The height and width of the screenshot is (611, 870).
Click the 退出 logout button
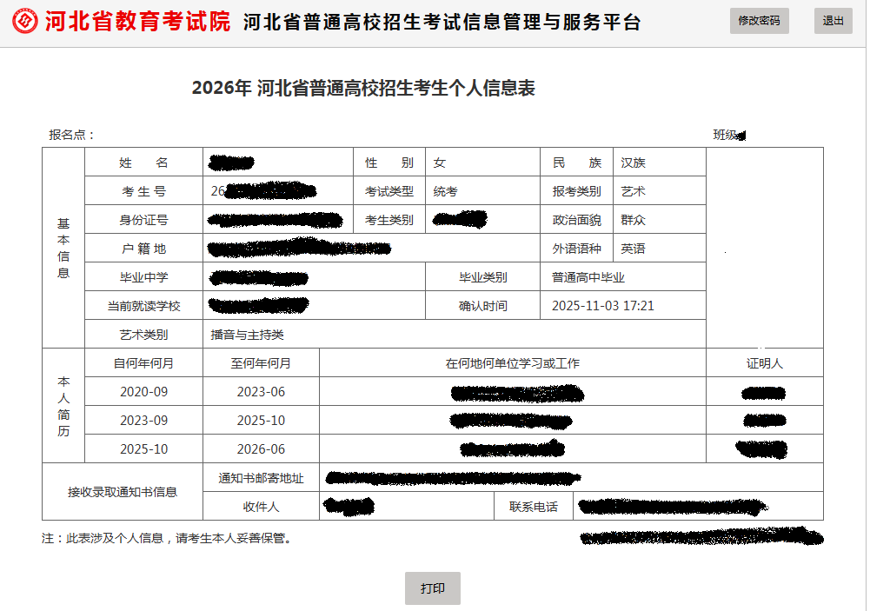(833, 21)
